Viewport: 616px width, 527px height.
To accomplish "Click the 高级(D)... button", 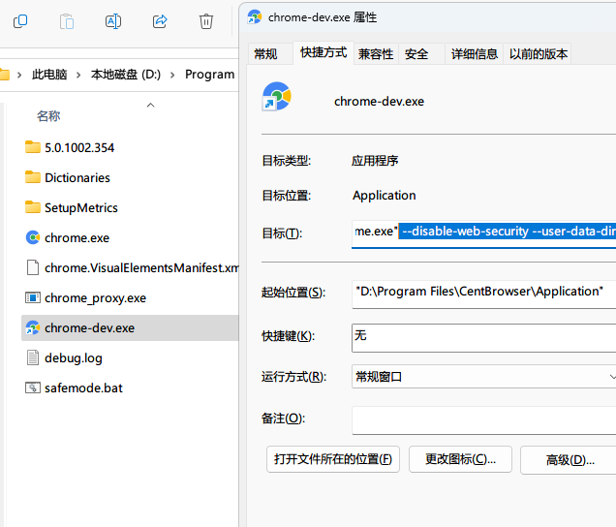I will pos(570,460).
